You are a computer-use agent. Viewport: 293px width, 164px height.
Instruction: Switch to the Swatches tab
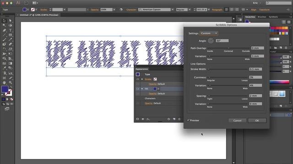pyautogui.click(x=250, y=17)
